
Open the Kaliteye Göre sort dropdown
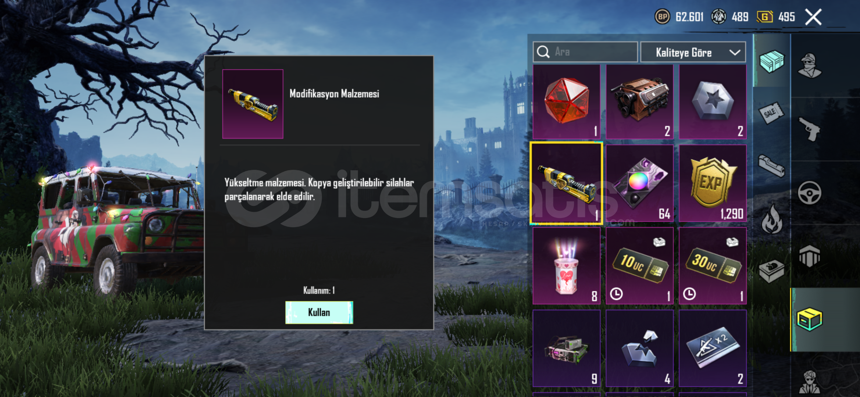click(x=693, y=52)
